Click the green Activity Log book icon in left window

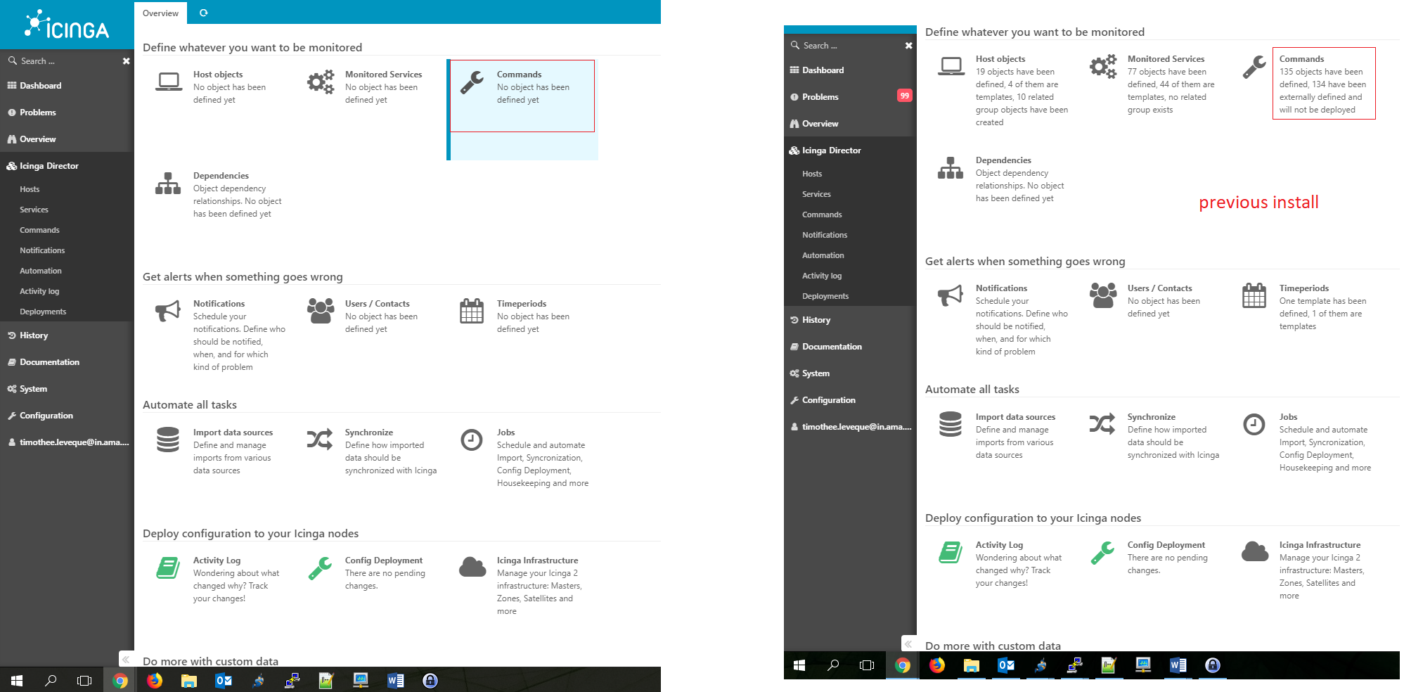pyautogui.click(x=168, y=568)
